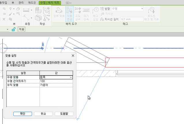Open the 방향 orientation dropdown showing 수평

(127, 9)
